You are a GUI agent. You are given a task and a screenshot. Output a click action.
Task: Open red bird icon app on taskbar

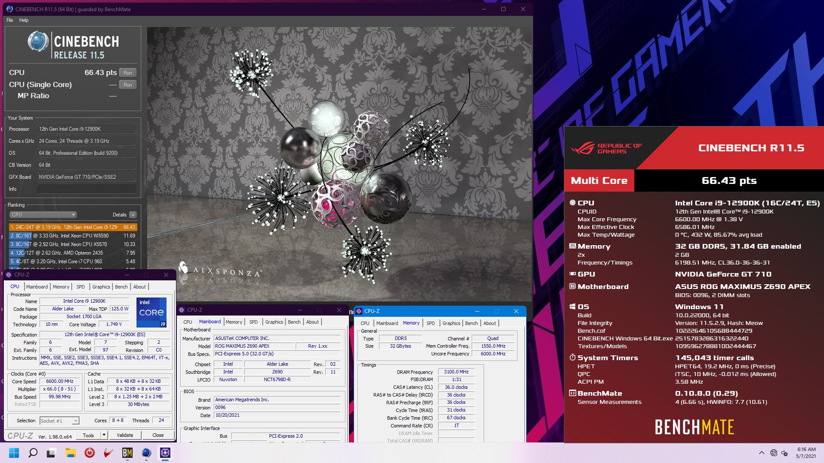point(108,453)
